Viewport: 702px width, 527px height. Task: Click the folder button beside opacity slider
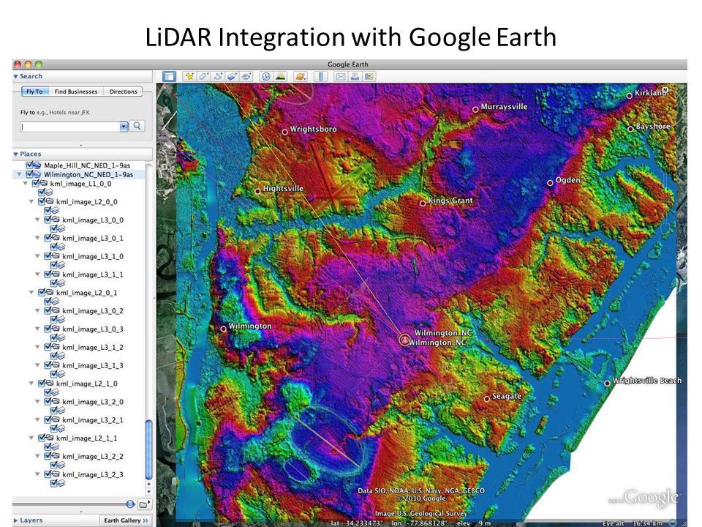(143, 504)
